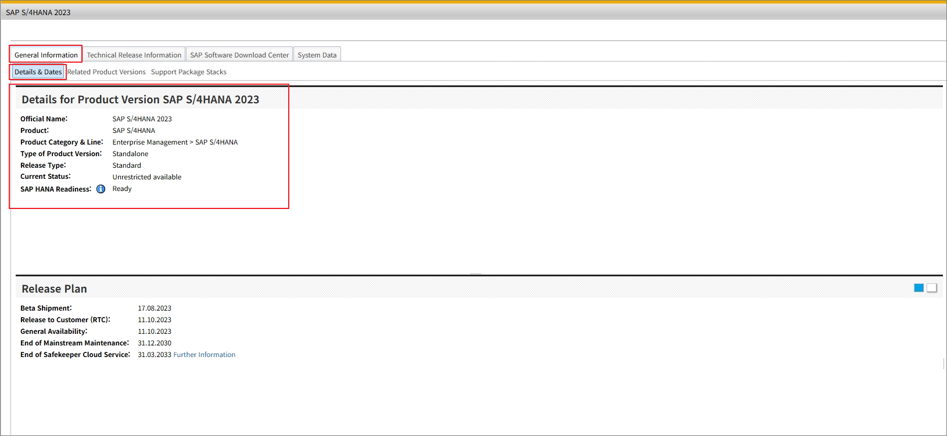The height and width of the screenshot is (436, 947).
Task: Click the Product value 'SAP S/4HANA'
Action: coord(134,131)
